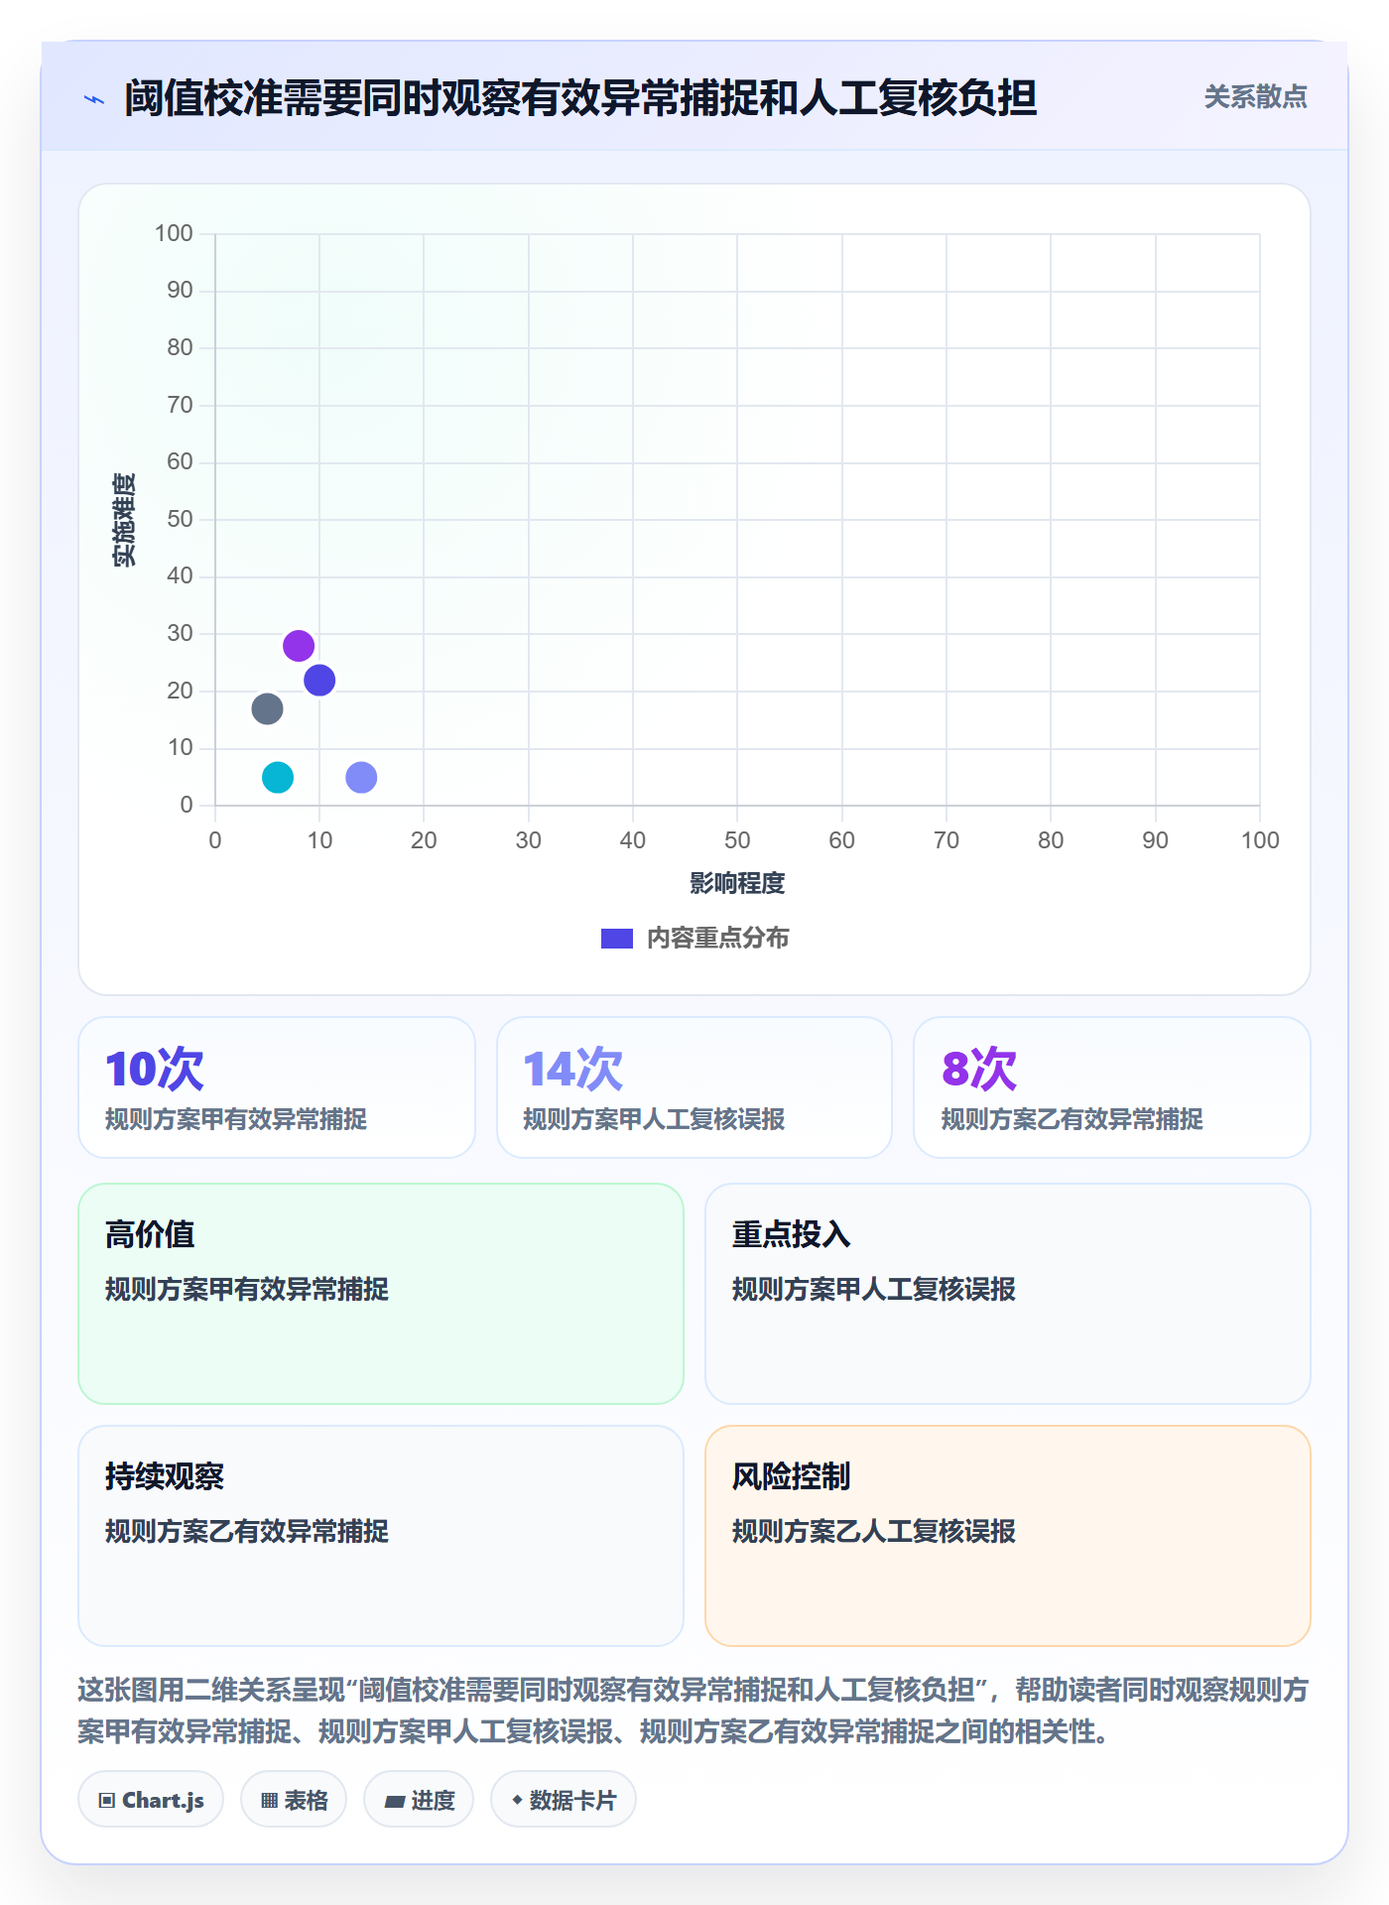The image size is (1389, 1905).
Task: Click the 实施难度 y-axis title
Action: [124, 520]
